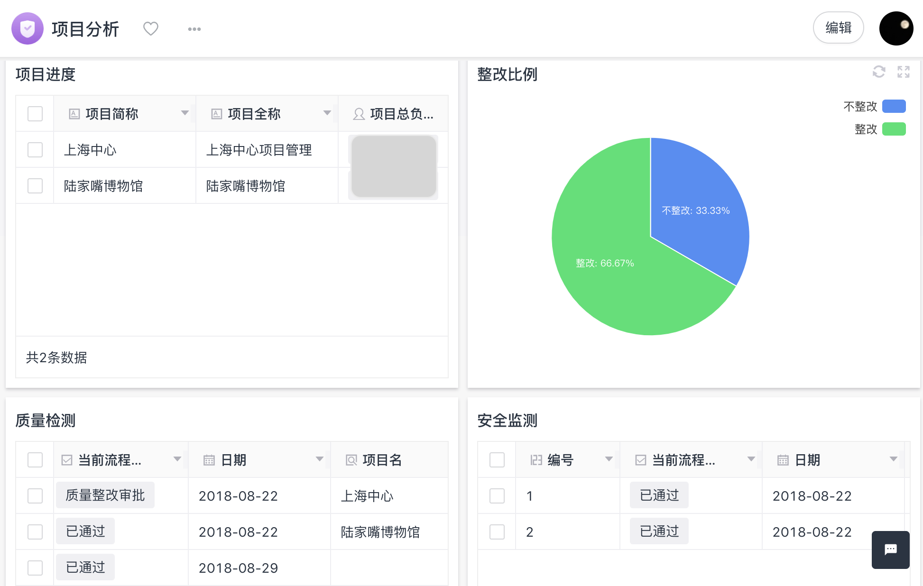Screen dimensions: 923x586
Task: Expand the 整改比例 chart to fullscreen
Action: (904, 72)
